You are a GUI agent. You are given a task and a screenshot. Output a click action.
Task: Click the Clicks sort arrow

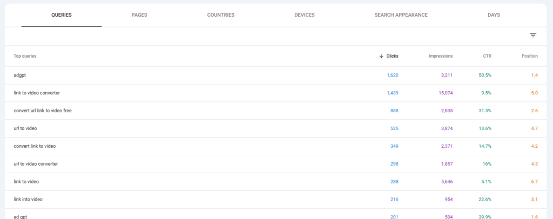click(381, 56)
